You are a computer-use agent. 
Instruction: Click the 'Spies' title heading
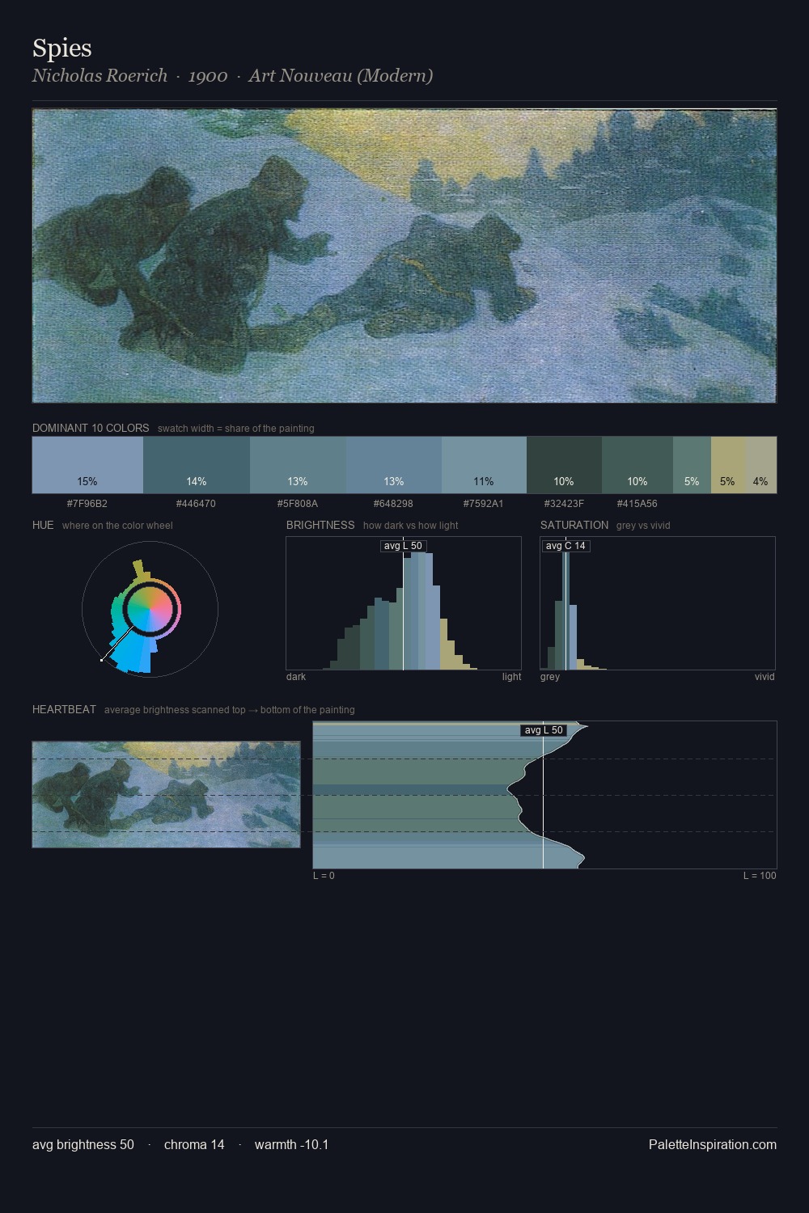[x=62, y=49]
